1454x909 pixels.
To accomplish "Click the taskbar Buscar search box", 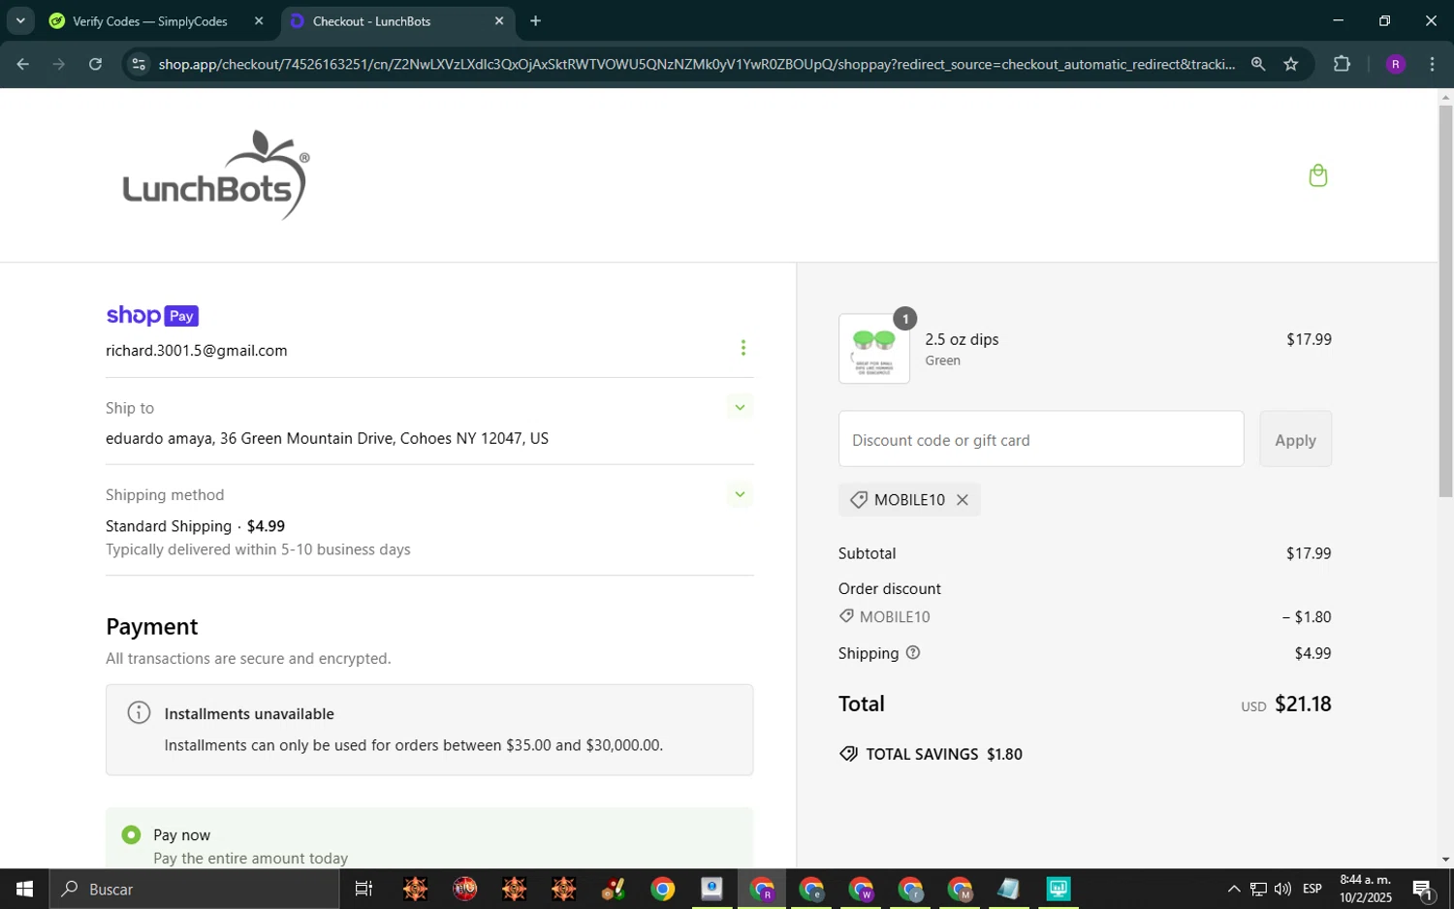I will [x=194, y=889].
